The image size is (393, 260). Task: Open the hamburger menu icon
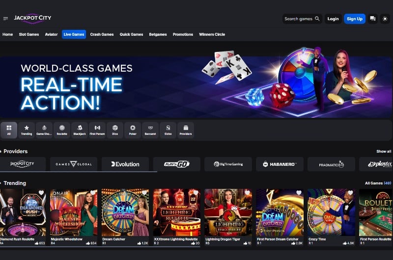(5, 19)
